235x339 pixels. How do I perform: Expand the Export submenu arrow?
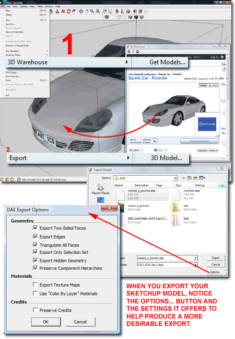click(128, 158)
